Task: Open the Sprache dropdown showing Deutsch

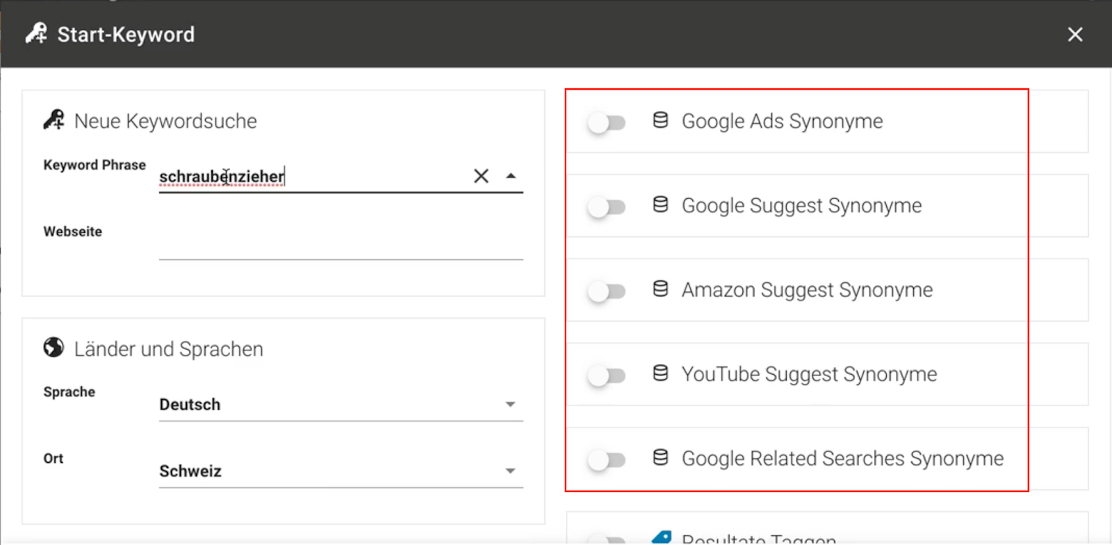Action: tap(341, 405)
